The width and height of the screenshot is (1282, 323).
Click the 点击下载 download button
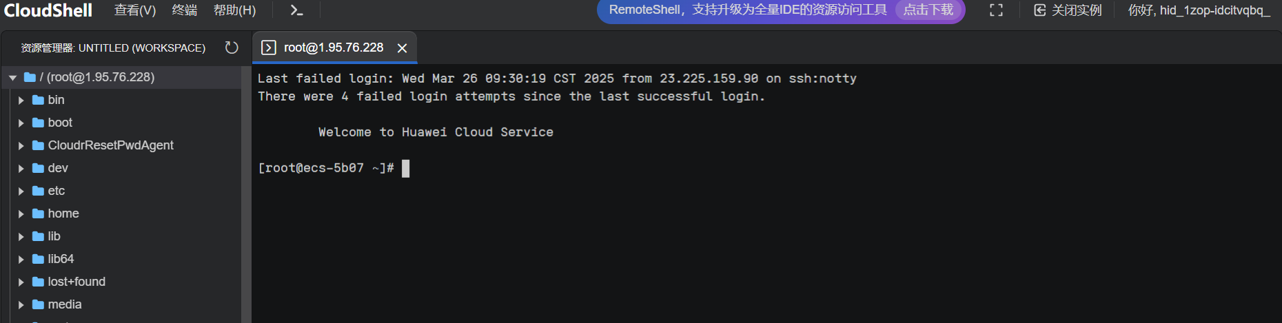[928, 10]
